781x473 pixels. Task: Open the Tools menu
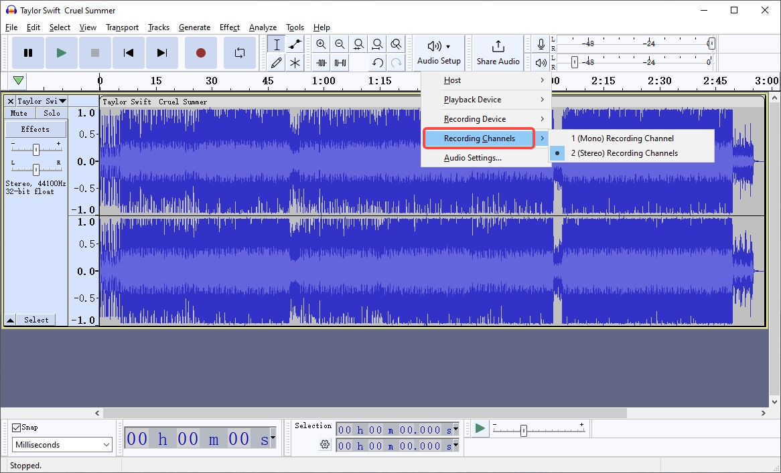[x=295, y=27]
